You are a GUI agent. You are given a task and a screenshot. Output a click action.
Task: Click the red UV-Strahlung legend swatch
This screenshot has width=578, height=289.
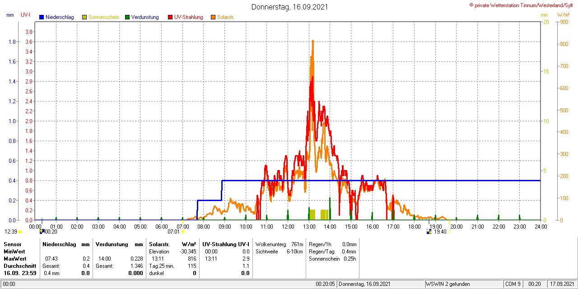click(x=170, y=17)
